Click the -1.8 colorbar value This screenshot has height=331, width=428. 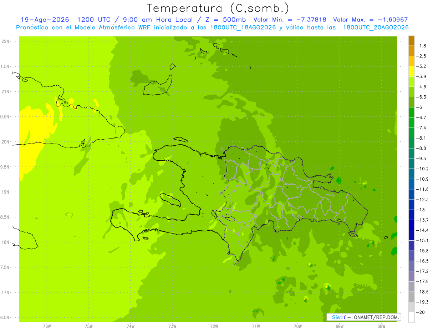[x=422, y=46]
